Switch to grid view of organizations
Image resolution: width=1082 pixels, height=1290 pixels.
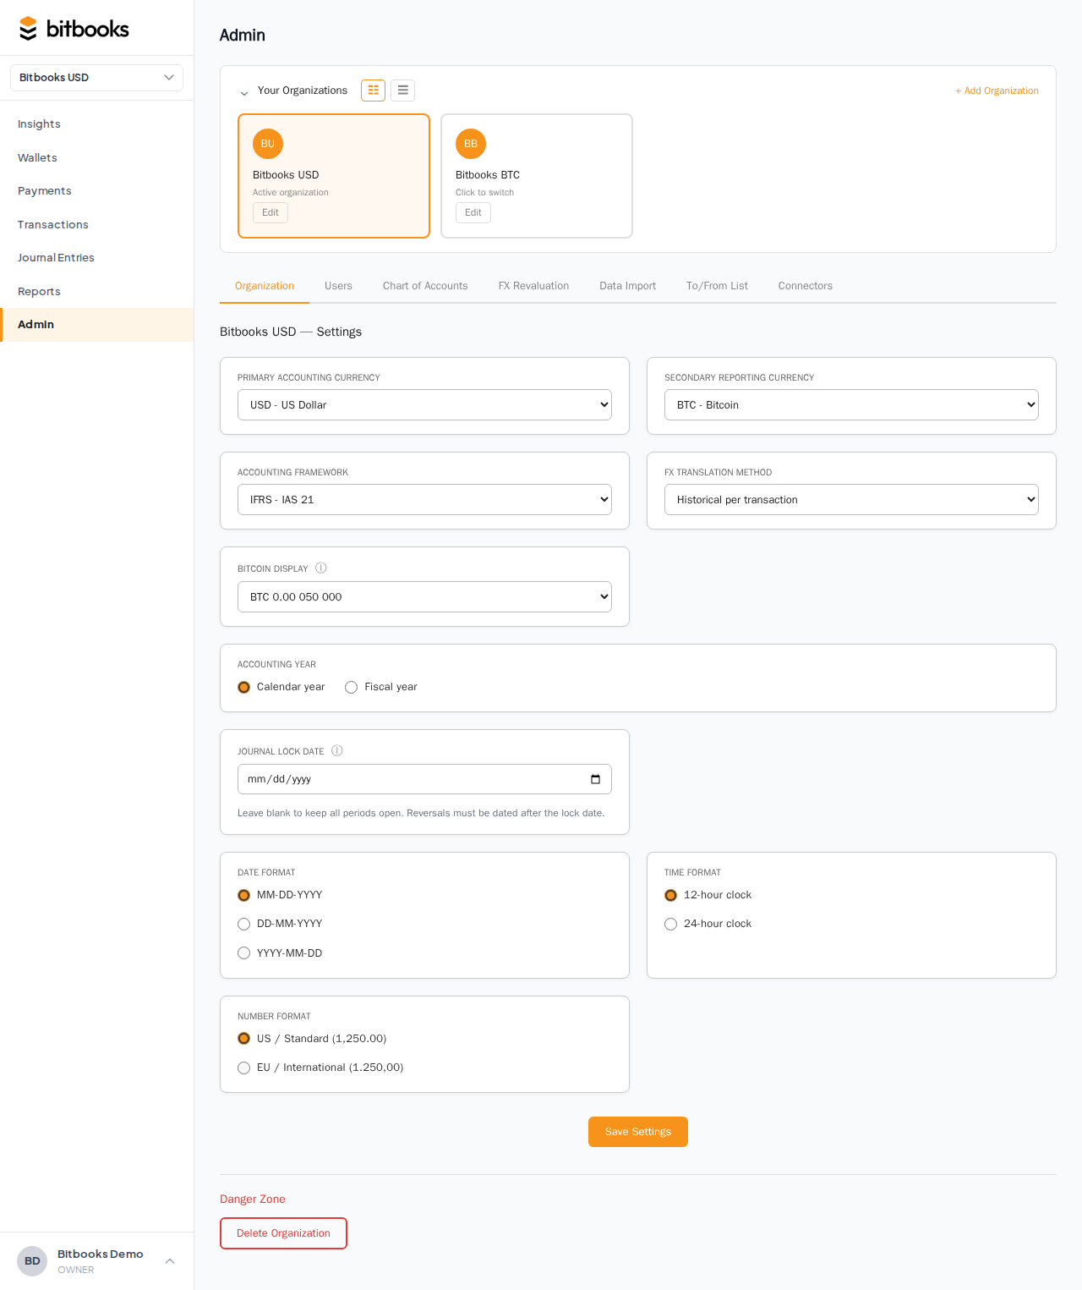coord(373,91)
